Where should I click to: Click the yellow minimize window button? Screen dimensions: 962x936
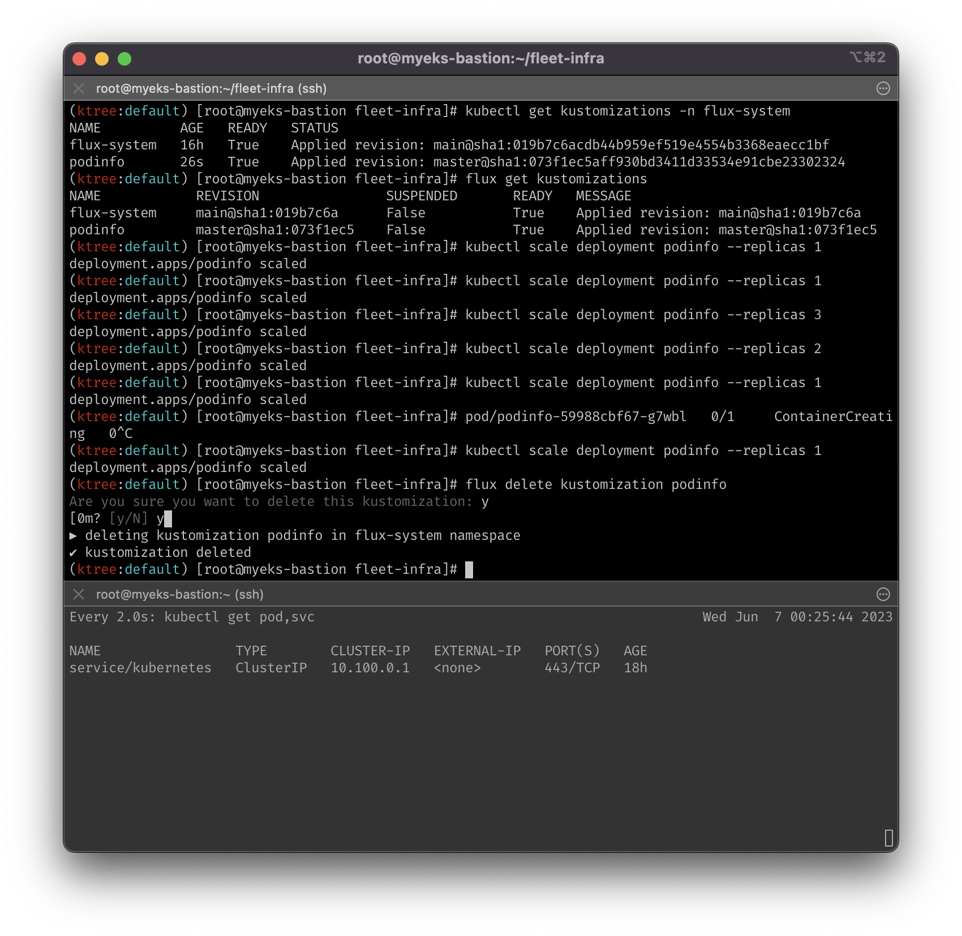[x=102, y=59]
